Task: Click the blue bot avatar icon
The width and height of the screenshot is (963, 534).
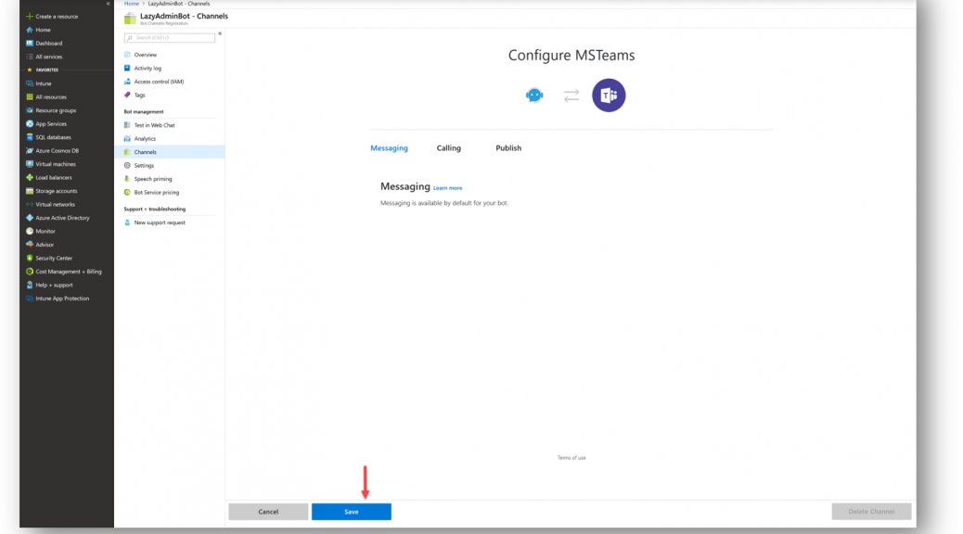Action: (534, 95)
